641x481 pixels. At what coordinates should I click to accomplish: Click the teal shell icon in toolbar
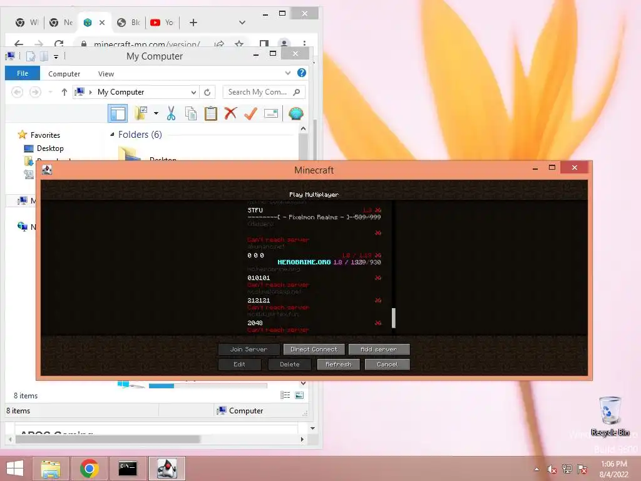pos(295,113)
